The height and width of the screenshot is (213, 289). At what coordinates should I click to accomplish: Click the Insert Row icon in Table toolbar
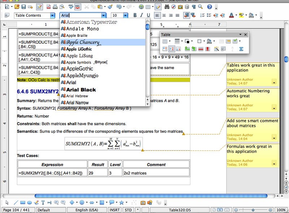[x=187, y=49]
